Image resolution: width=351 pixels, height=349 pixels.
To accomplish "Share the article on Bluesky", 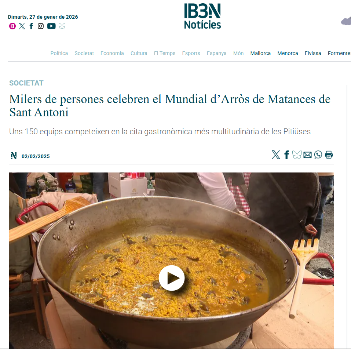I will (x=297, y=155).
